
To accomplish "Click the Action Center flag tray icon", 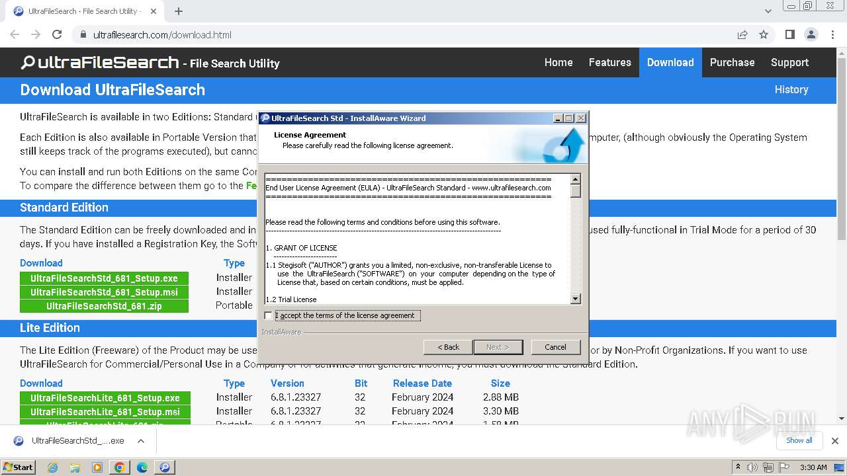I will point(783,467).
